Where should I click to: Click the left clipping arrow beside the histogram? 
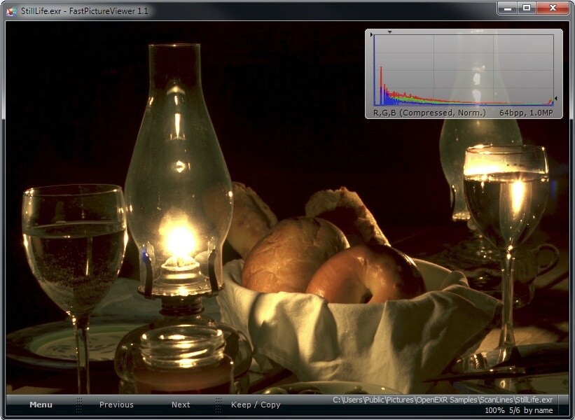371,36
